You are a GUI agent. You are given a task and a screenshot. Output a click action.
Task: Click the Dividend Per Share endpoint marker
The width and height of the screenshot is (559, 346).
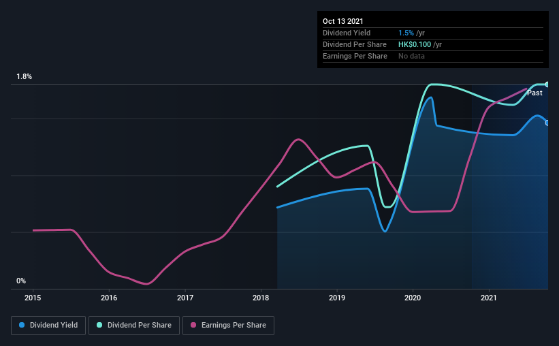click(x=547, y=84)
